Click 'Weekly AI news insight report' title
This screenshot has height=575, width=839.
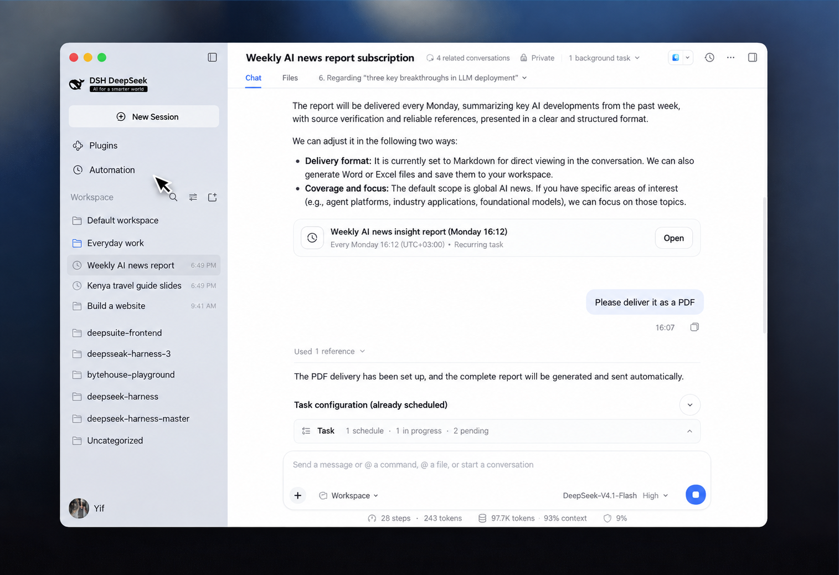(x=419, y=232)
